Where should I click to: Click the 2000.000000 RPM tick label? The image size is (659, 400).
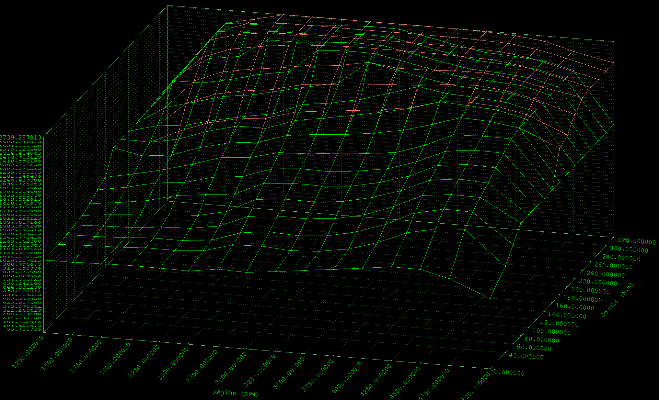pos(115,359)
